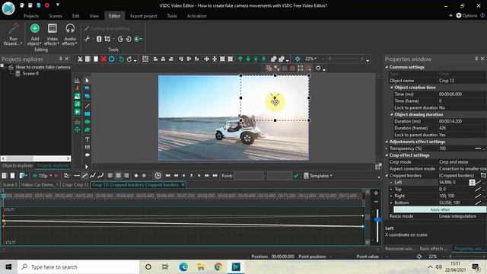The image size is (487, 274).
Task: Expand the Top cropped border row
Action: point(391,190)
